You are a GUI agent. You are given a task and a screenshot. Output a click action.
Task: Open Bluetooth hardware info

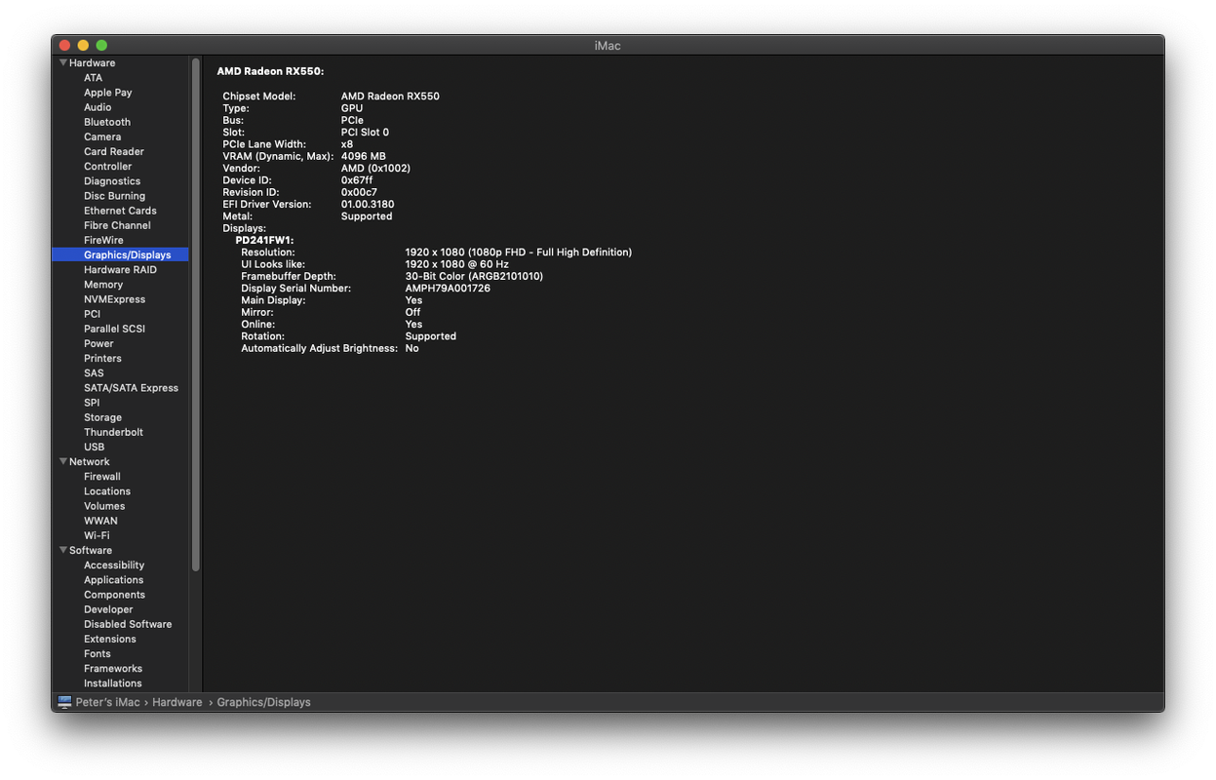107,122
